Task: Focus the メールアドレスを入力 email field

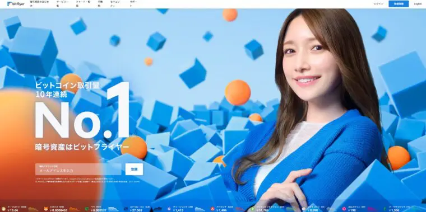Action: coord(78,169)
